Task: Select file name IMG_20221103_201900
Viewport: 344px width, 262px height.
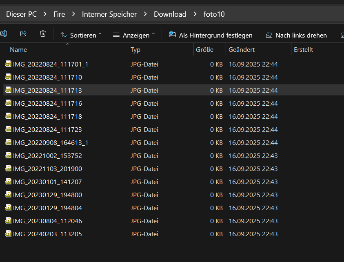Action: point(47,169)
